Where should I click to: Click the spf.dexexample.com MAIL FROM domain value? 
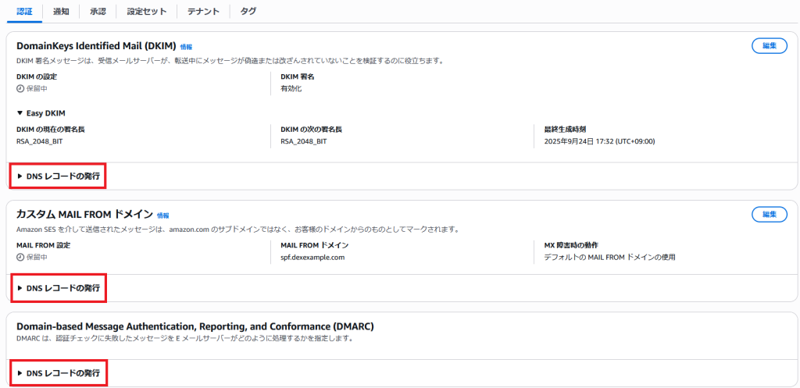pos(312,257)
